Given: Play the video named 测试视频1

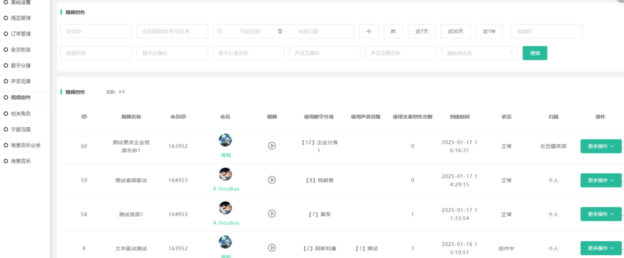Looking at the screenshot, I should tap(272, 214).
